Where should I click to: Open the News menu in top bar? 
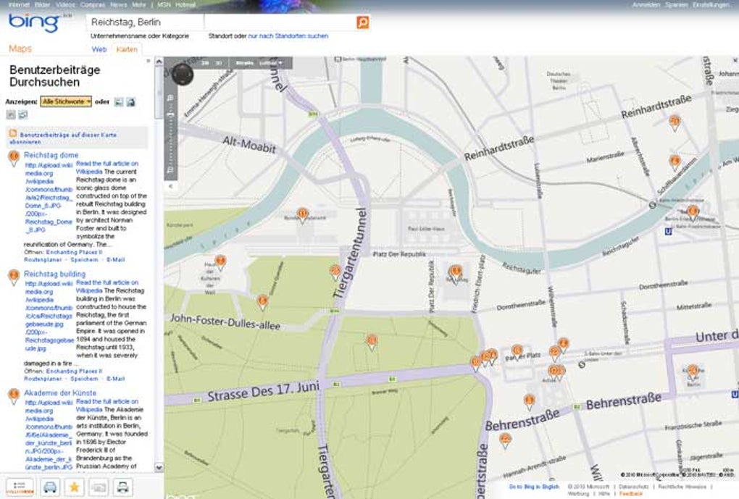click(119, 5)
